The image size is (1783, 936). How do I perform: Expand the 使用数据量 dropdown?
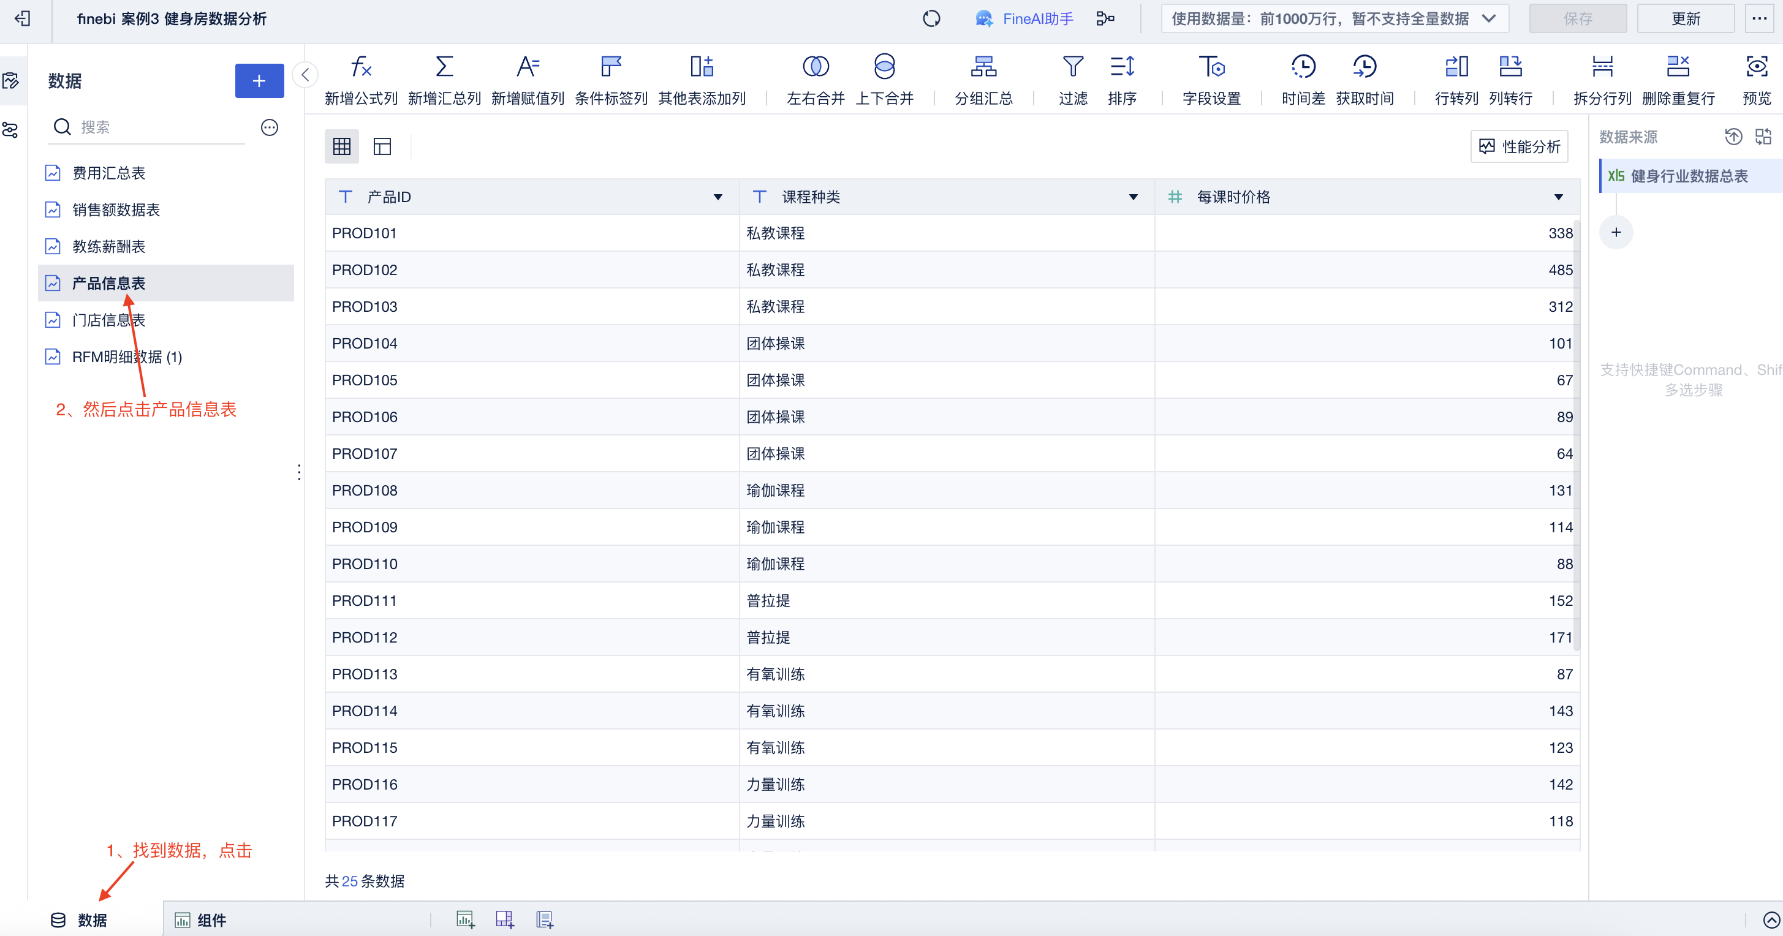(x=1488, y=18)
